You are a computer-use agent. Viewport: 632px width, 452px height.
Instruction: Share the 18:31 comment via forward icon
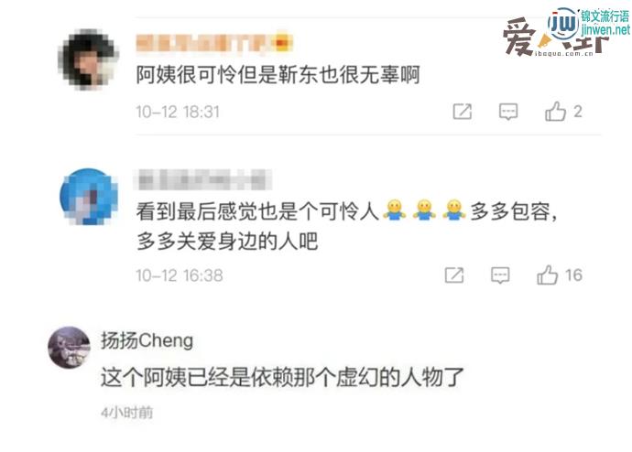pyautogui.click(x=463, y=112)
